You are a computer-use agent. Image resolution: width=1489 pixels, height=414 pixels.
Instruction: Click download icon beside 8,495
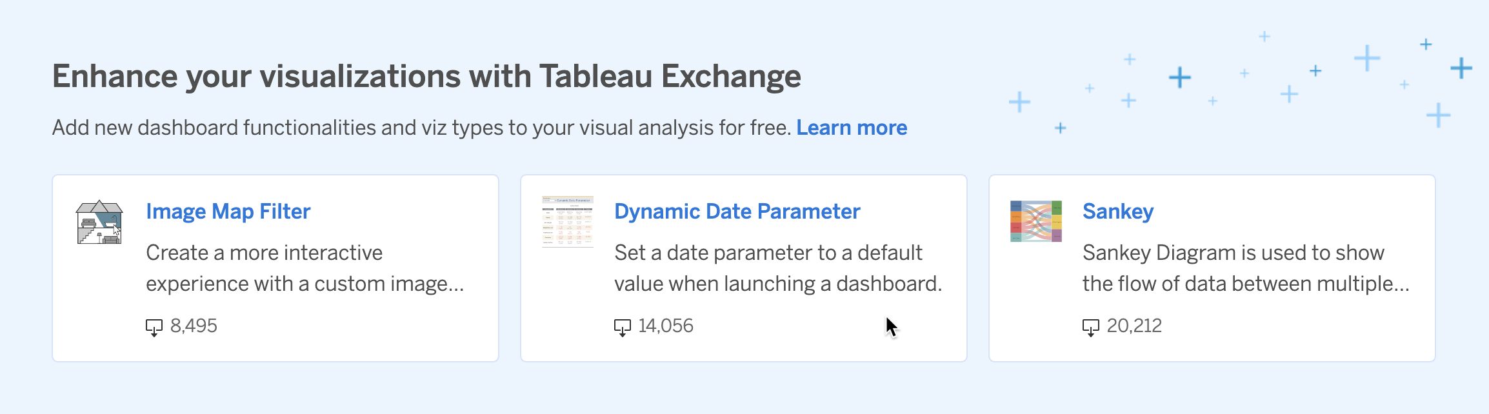tap(154, 328)
